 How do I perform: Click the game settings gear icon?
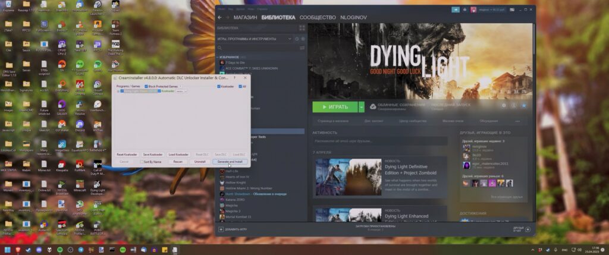click(x=504, y=105)
